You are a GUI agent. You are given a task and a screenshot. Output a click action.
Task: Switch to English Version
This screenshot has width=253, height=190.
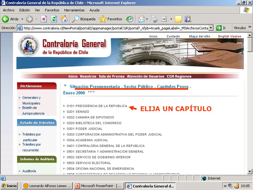click(230, 36)
